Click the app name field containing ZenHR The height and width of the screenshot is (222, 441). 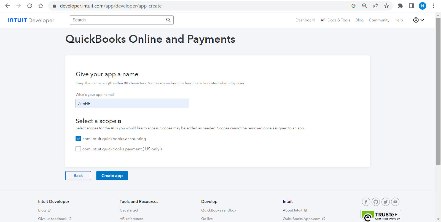132,104
